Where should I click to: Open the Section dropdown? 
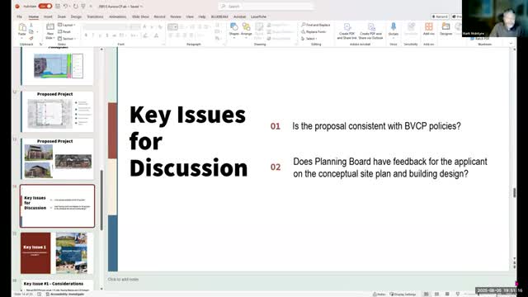point(67,39)
